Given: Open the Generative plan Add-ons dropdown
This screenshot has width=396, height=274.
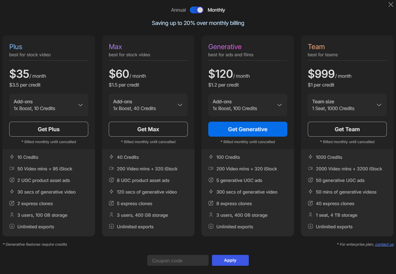Looking at the screenshot, I should (247, 105).
